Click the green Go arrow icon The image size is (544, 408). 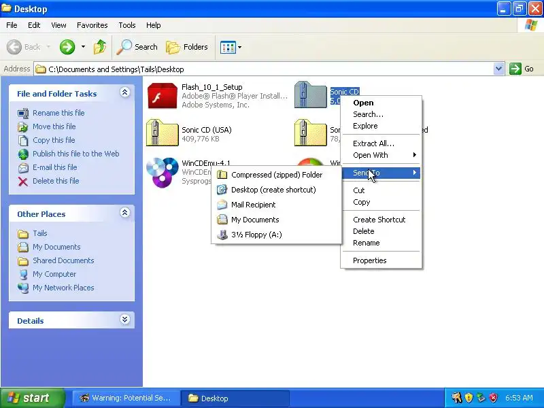(515, 69)
